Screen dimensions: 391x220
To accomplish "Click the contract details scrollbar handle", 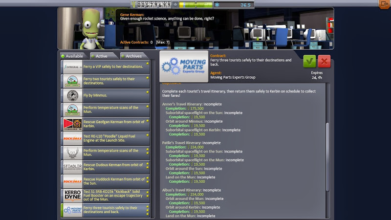I will pyautogui.click(x=327, y=157).
